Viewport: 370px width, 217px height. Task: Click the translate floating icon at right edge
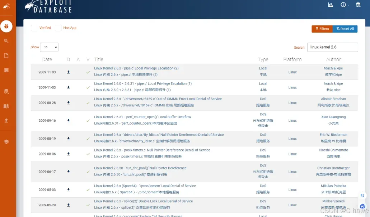pyautogui.click(x=362, y=196)
